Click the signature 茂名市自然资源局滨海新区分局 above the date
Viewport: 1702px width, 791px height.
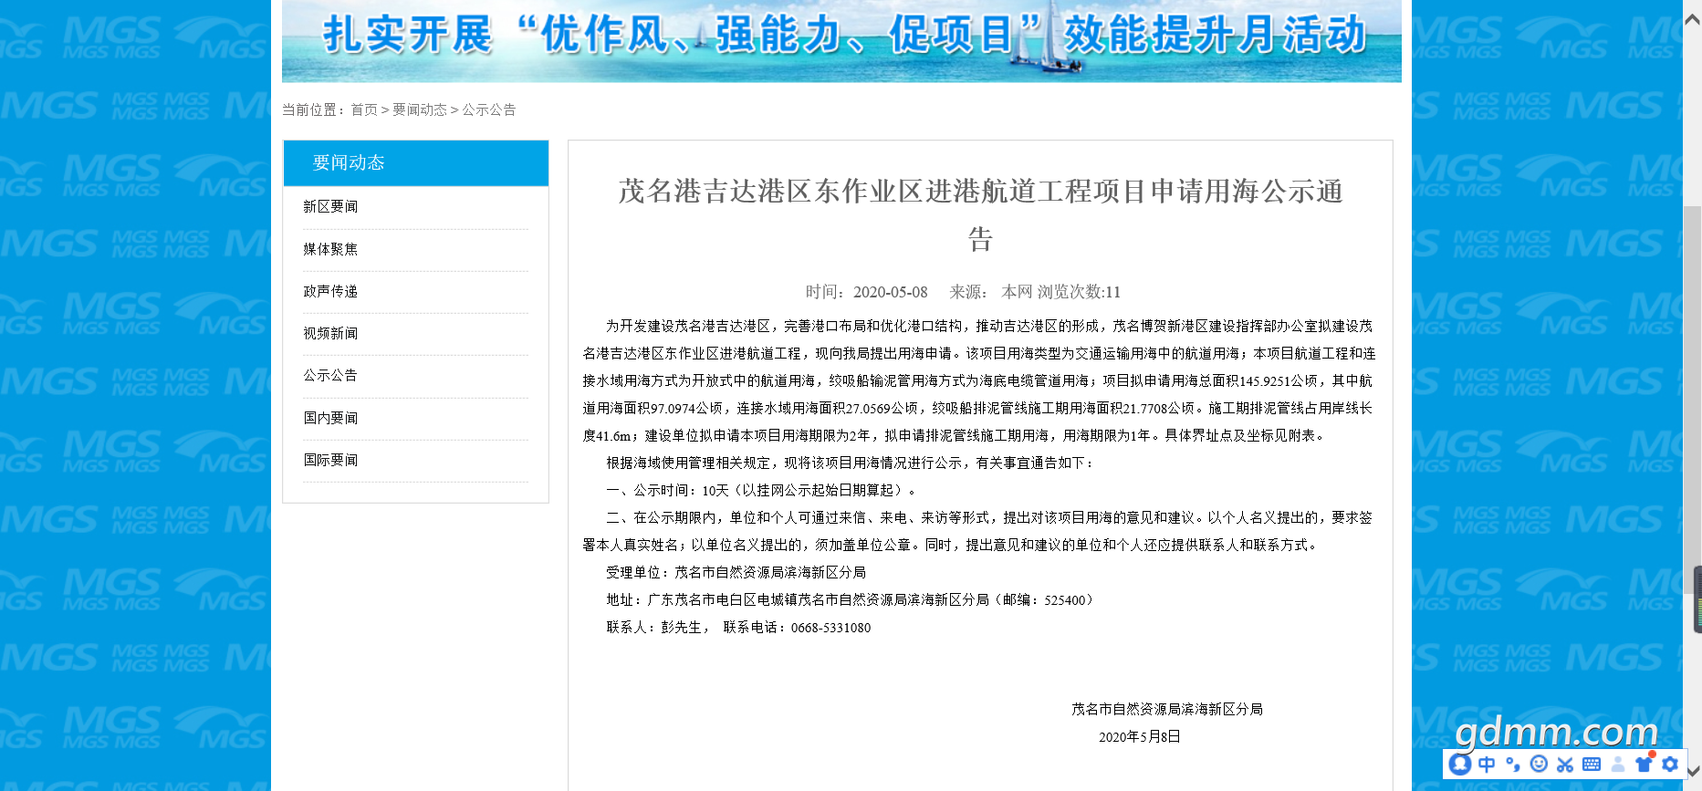pyautogui.click(x=1167, y=710)
